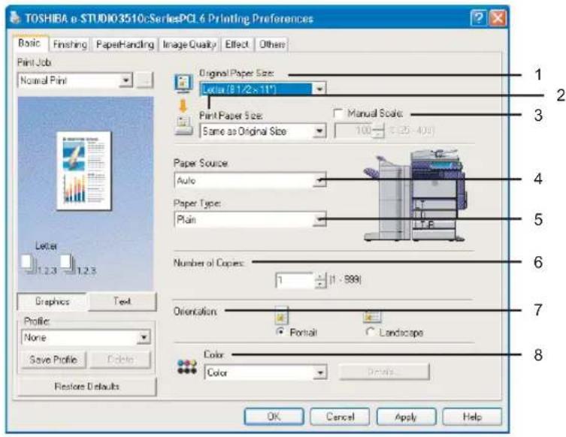Open the Original Paper Size dropdown

(x=319, y=89)
